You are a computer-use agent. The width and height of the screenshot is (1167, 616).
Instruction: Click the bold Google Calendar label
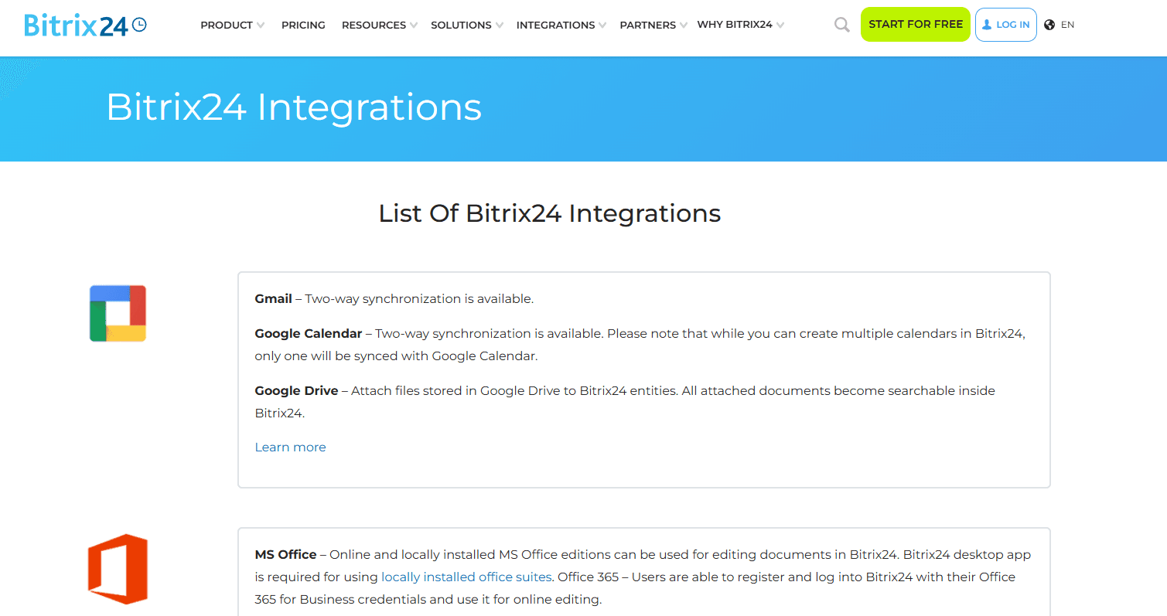309,334
